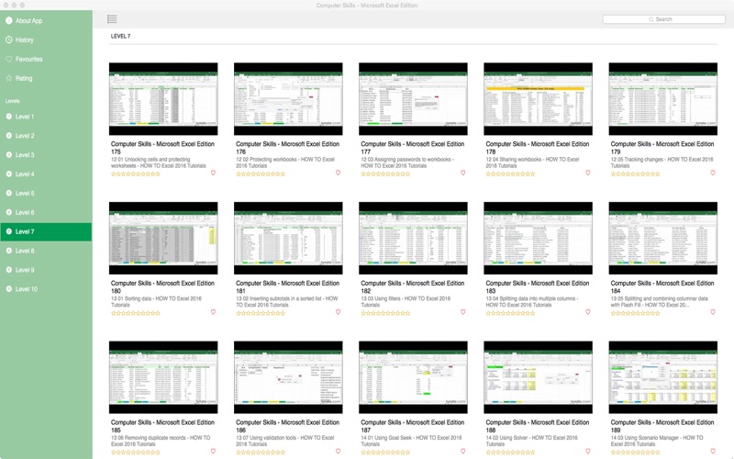Favourite video 179 with heart icon

pyautogui.click(x=713, y=173)
